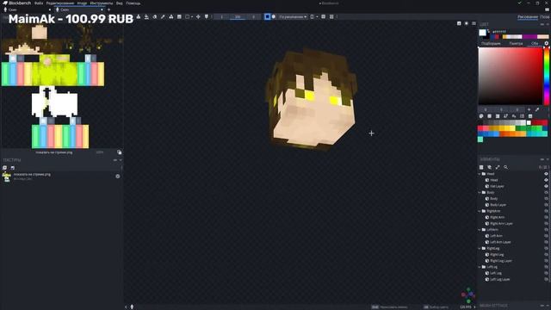Click the add group icon in elements panel
The width and height of the screenshot is (551, 310).
coord(490,167)
